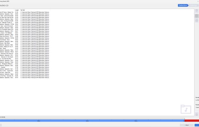Click the blue used-capacity bar

tap(92, 121)
